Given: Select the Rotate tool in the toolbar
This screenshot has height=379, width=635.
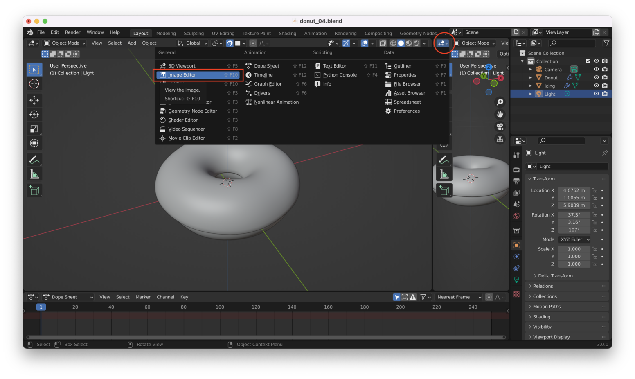Looking at the screenshot, I should (34, 114).
